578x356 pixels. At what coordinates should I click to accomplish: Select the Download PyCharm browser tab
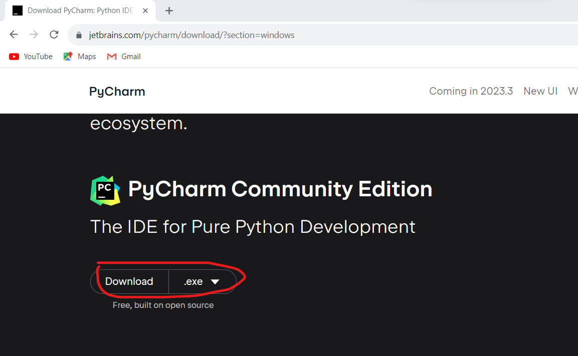[x=80, y=11]
